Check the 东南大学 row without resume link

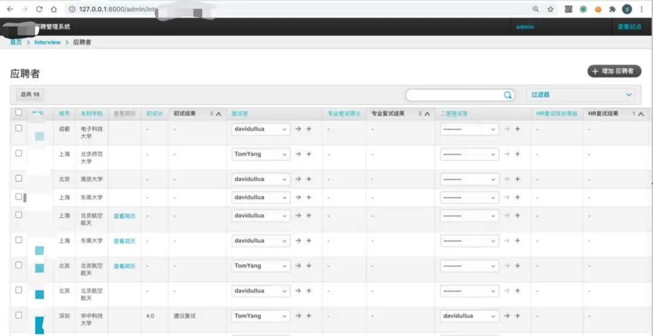(x=18, y=196)
